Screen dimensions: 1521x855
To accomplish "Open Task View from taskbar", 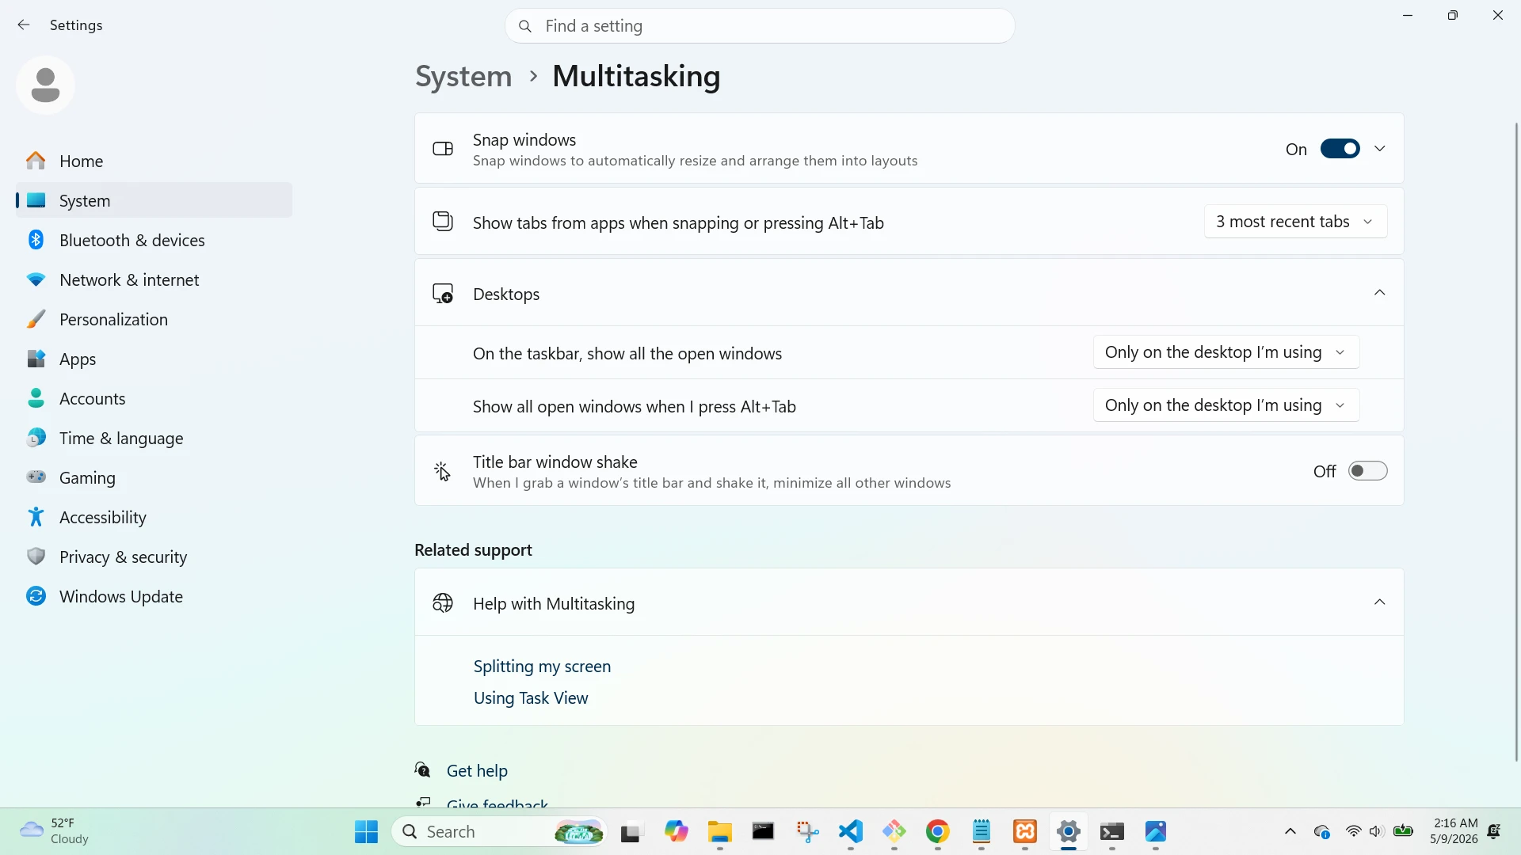I will (631, 832).
